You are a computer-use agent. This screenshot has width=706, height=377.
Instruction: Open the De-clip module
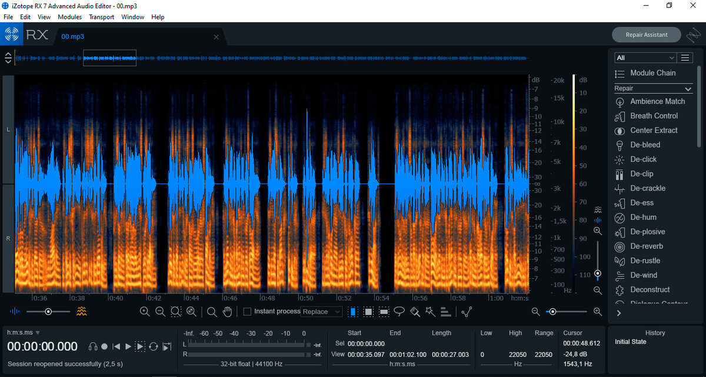pyautogui.click(x=634, y=174)
